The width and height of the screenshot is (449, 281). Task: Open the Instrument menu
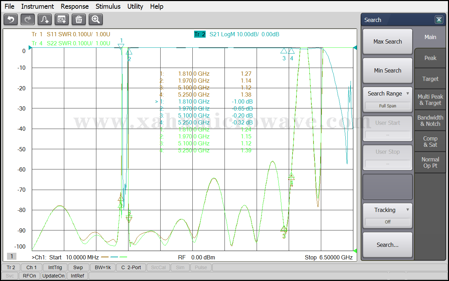pos(37,6)
